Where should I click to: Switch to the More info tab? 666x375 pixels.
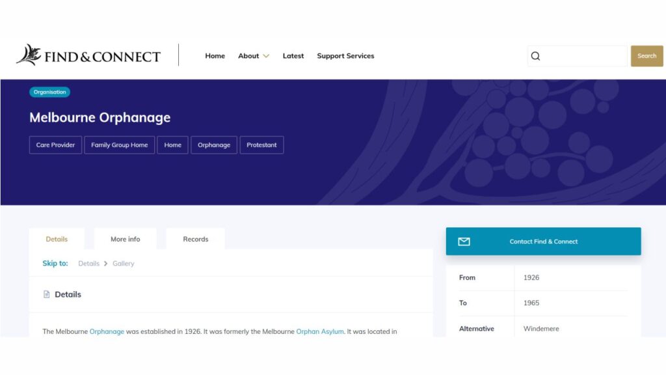(126, 239)
